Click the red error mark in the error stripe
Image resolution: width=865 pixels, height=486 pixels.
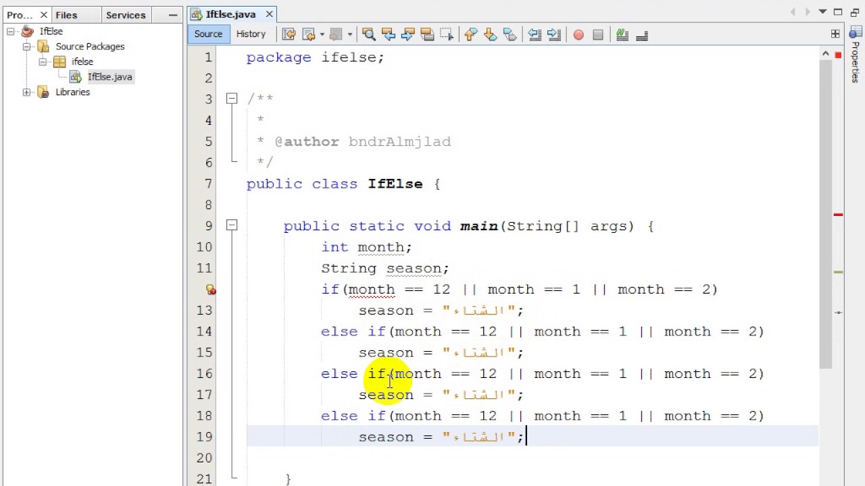(x=838, y=215)
